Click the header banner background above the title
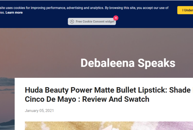This screenshot has width=193, height=130. click(x=104, y=42)
